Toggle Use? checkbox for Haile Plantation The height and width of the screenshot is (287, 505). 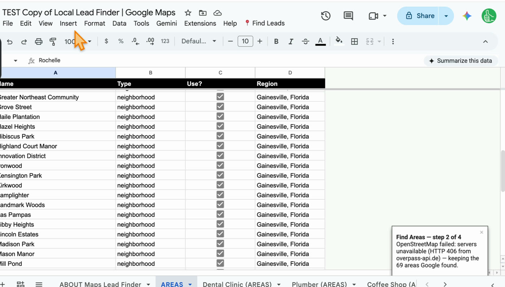point(220,116)
